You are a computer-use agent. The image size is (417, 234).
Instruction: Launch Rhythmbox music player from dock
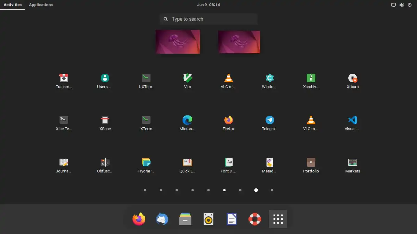(209, 219)
